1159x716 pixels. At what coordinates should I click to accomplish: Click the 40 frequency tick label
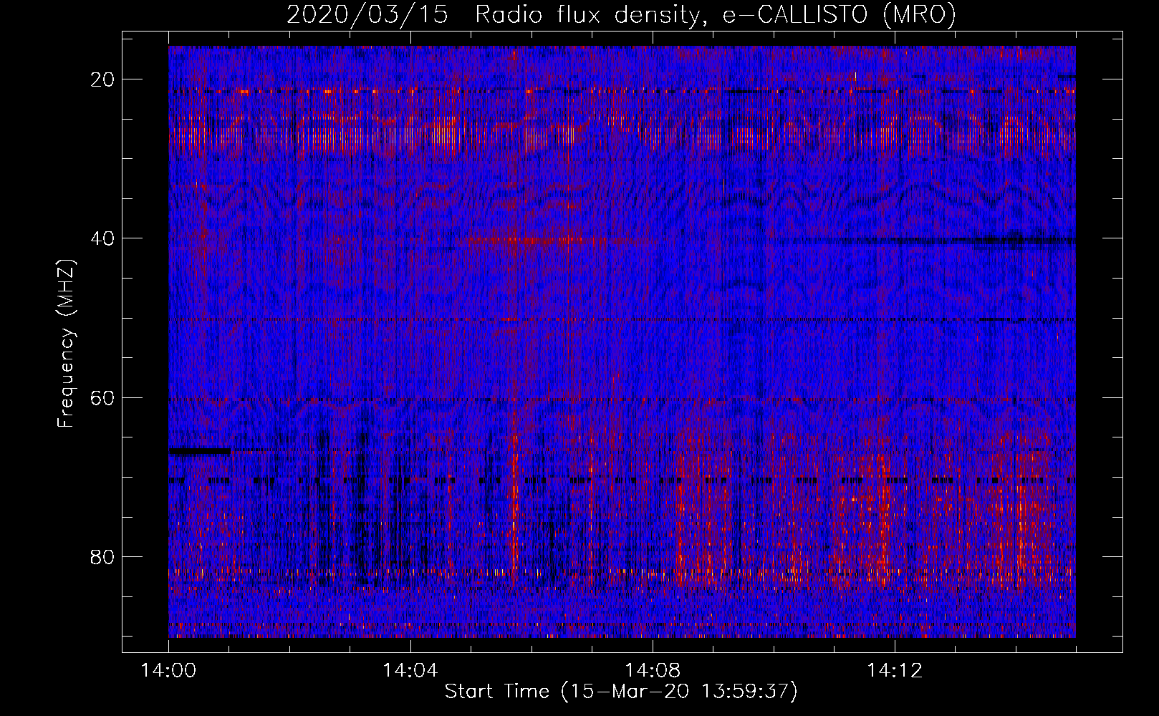103,238
